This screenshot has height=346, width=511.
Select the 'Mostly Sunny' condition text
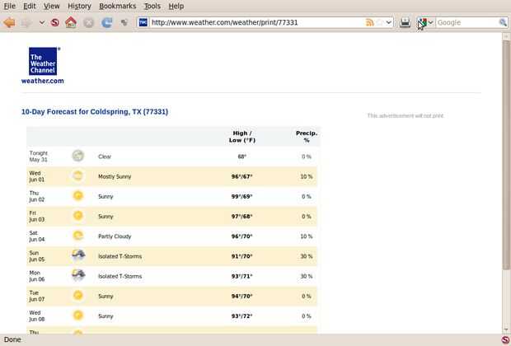(115, 176)
